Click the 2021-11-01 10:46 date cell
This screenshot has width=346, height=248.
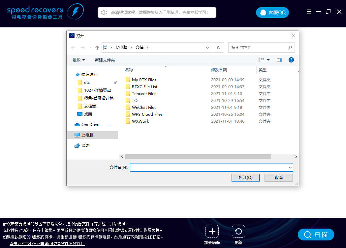pos(228,121)
